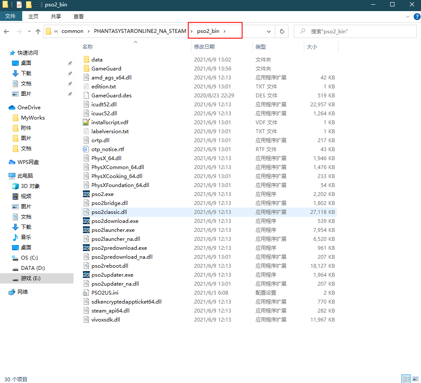The height and width of the screenshot is (383, 421).
Task: Select the sdkencryptedappticket64.dll file name
Action: (x=127, y=302)
